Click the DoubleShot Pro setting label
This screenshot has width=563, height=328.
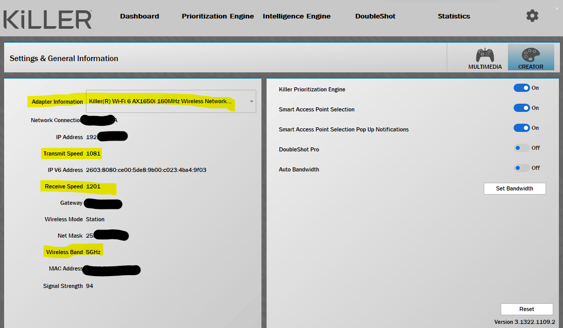coord(298,150)
